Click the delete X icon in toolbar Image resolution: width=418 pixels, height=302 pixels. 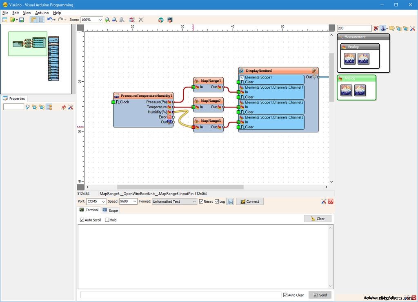pos(141,20)
